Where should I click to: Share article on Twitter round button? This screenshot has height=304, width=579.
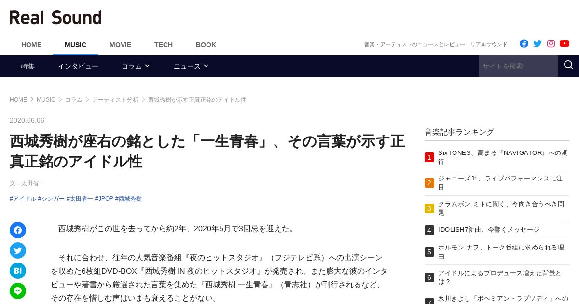(x=18, y=250)
